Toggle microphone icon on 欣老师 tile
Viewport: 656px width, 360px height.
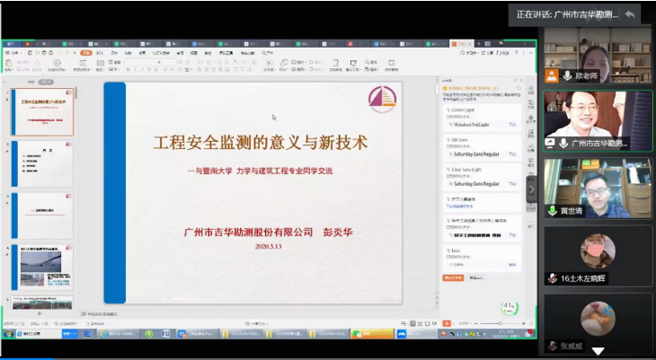point(567,75)
